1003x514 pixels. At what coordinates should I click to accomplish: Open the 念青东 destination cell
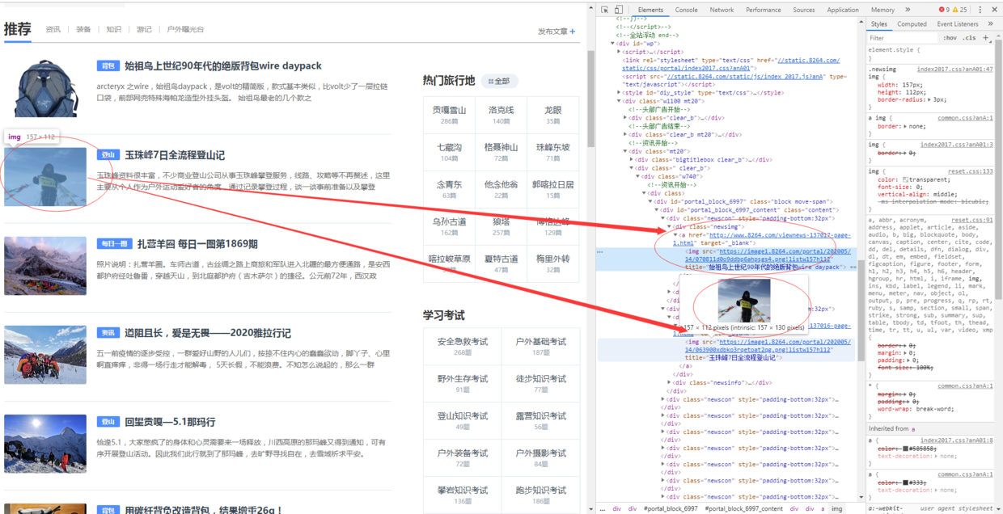click(449, 189)
